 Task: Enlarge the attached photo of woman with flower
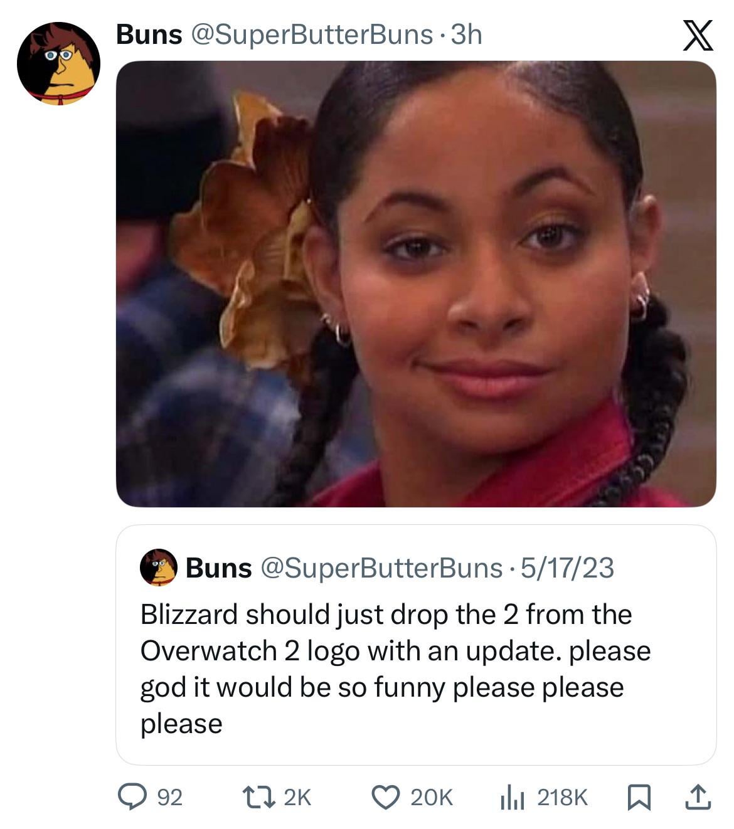coord(416,284)
